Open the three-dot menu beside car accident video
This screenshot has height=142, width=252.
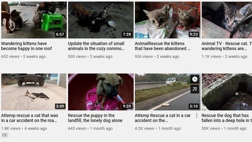click(x=197, y=115)
